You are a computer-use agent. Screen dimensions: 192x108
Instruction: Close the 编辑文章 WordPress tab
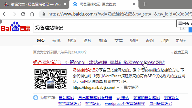click(65, 4)
